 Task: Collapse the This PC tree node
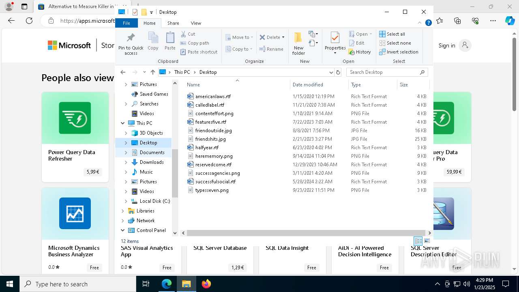(122, 123)
